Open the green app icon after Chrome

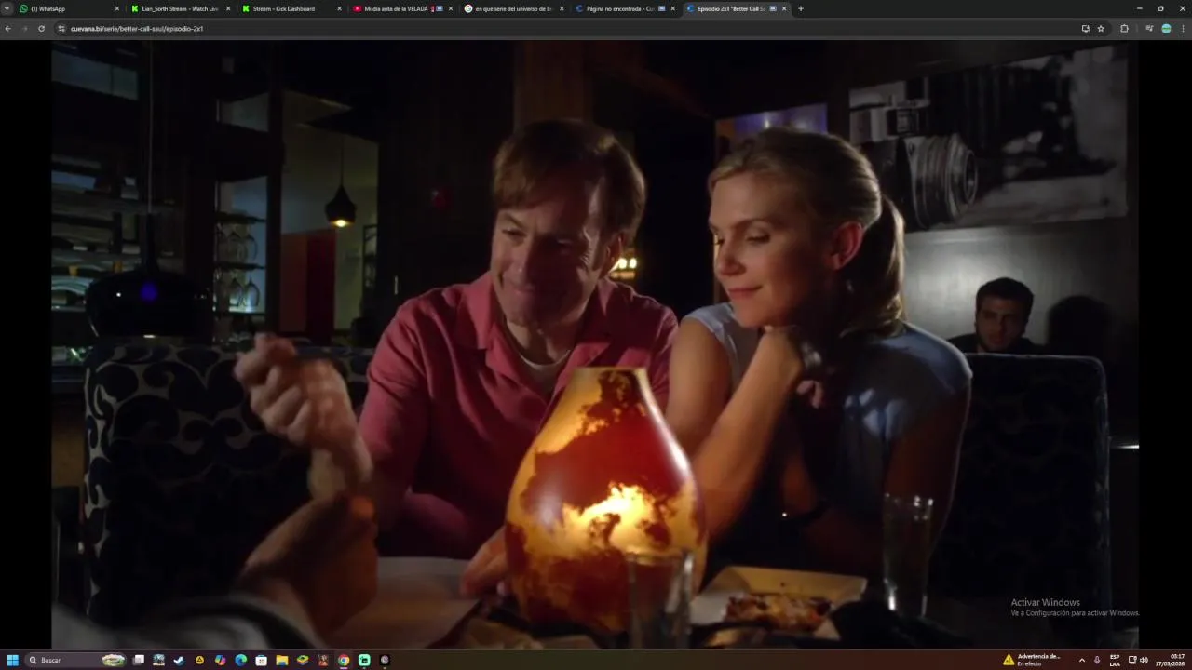(x=364, y=660)
